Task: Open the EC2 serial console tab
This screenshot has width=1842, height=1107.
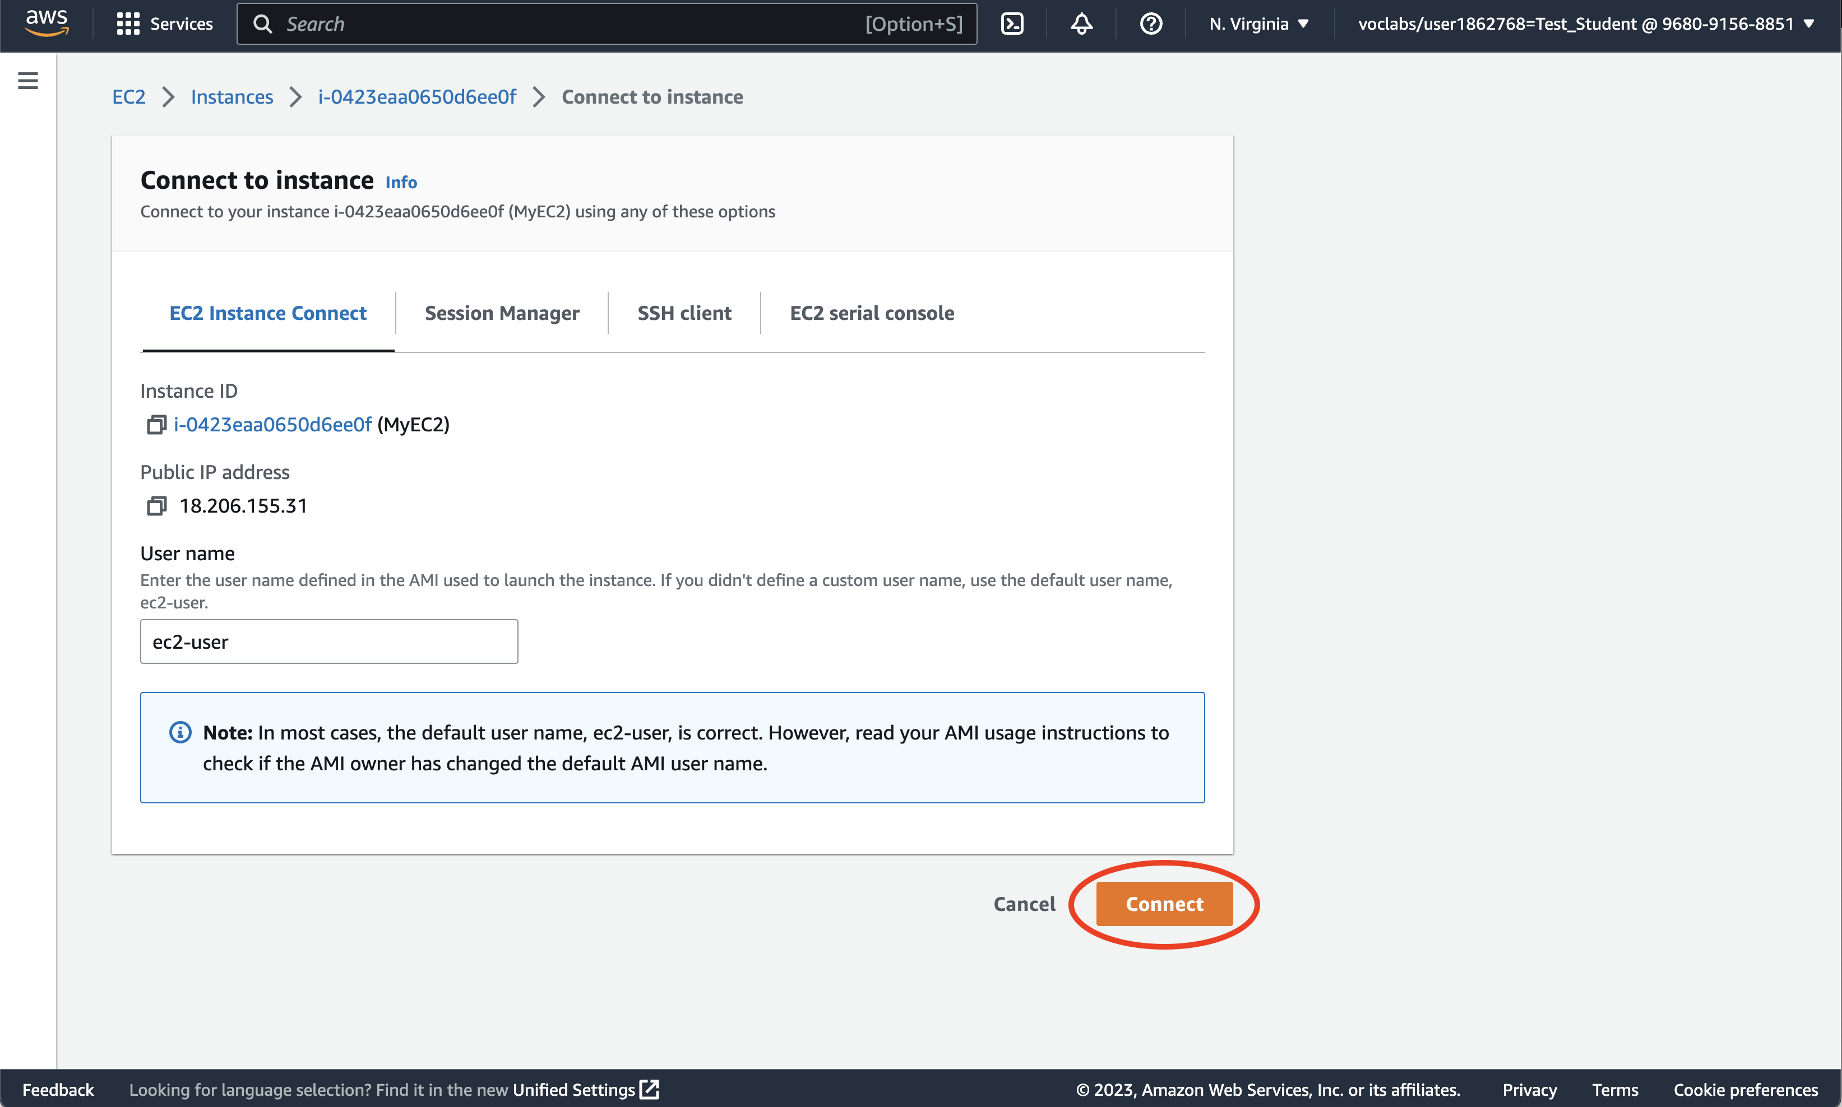Action: [x=872, y=313]
